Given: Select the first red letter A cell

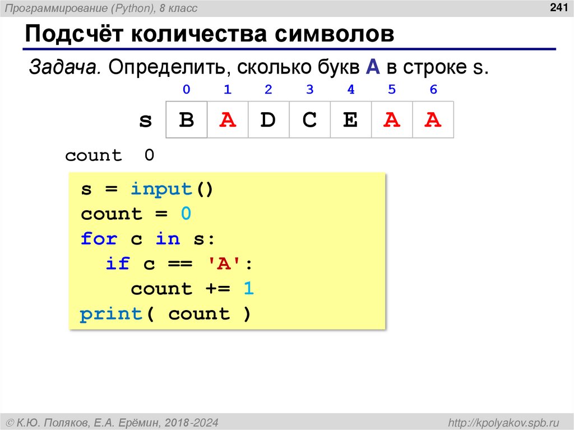Looking at the screenshot, I should [227, 119].
